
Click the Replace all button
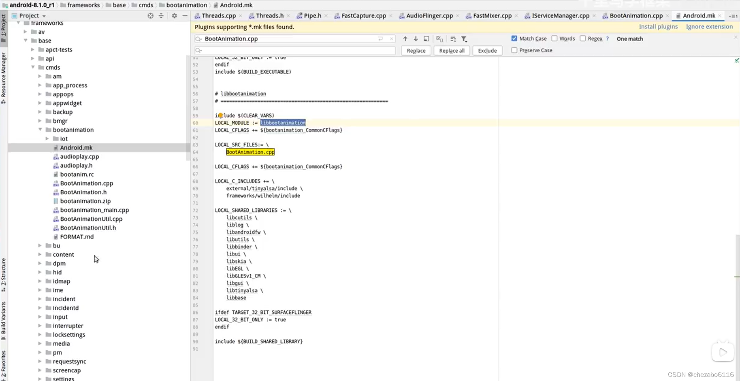point(452,50)
